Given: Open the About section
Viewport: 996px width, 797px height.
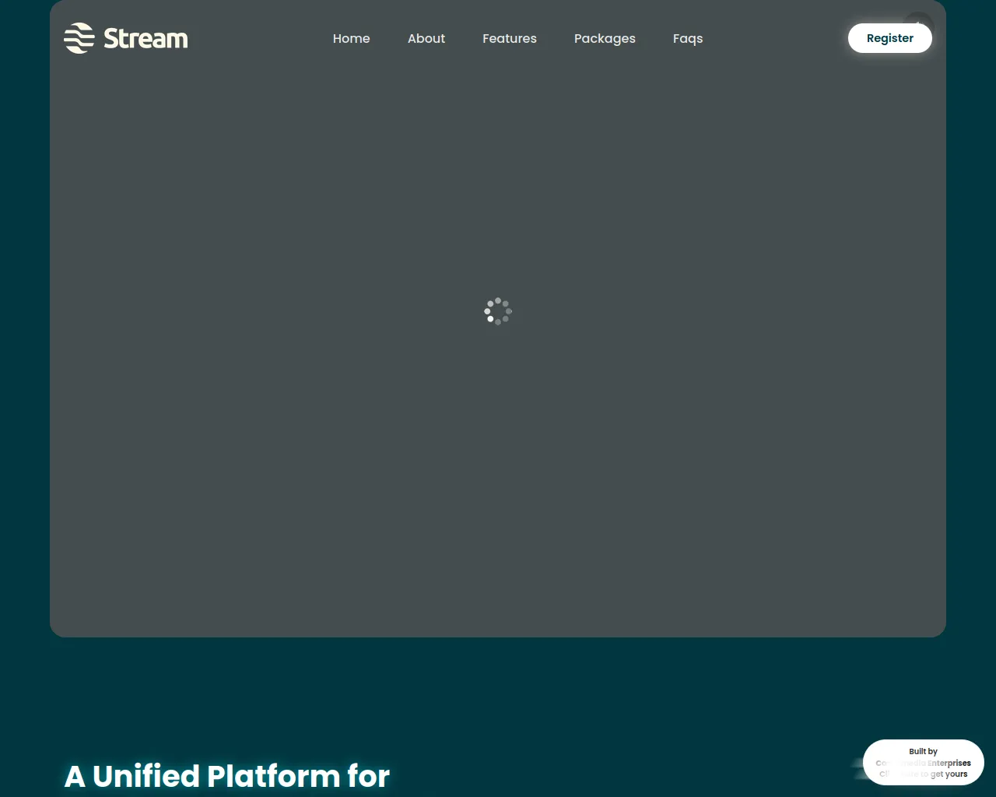Looking at the screenshot, I should pyautogui.click(x=426, y=38).
